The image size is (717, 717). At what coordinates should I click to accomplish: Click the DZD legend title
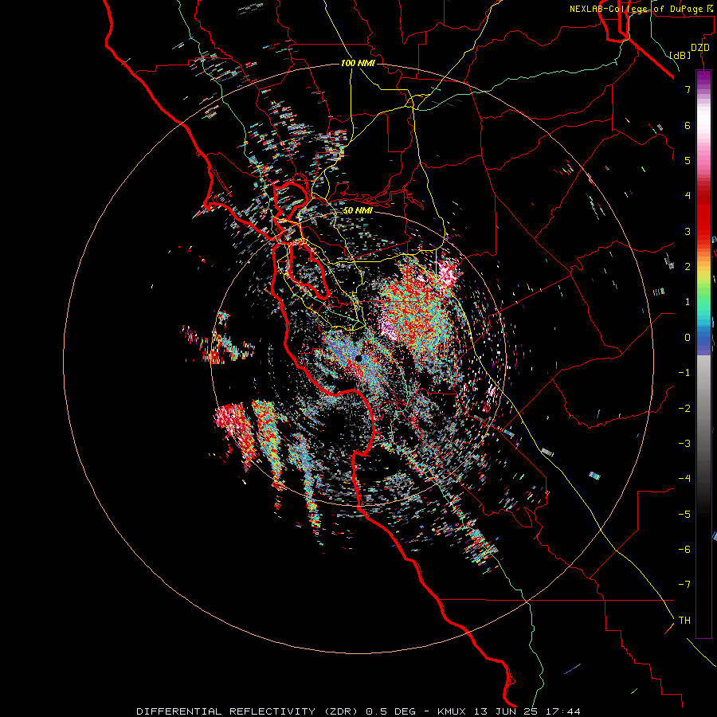click(700, 48)
